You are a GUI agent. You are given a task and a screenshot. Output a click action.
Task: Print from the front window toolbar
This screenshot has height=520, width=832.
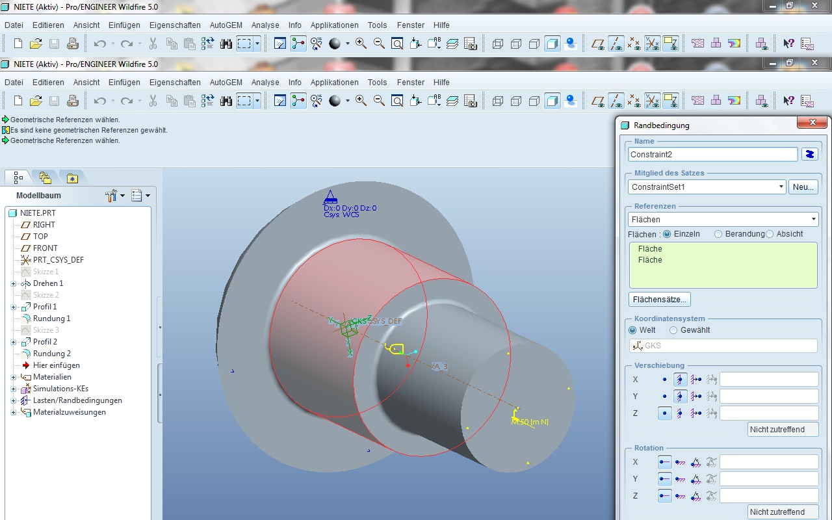(73, 101)
